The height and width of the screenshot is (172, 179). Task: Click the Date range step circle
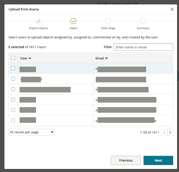[108, 21]
